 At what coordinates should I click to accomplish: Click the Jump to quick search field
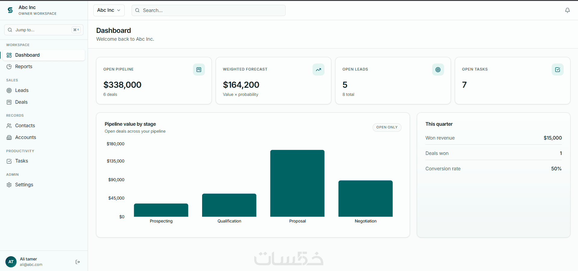44,30
